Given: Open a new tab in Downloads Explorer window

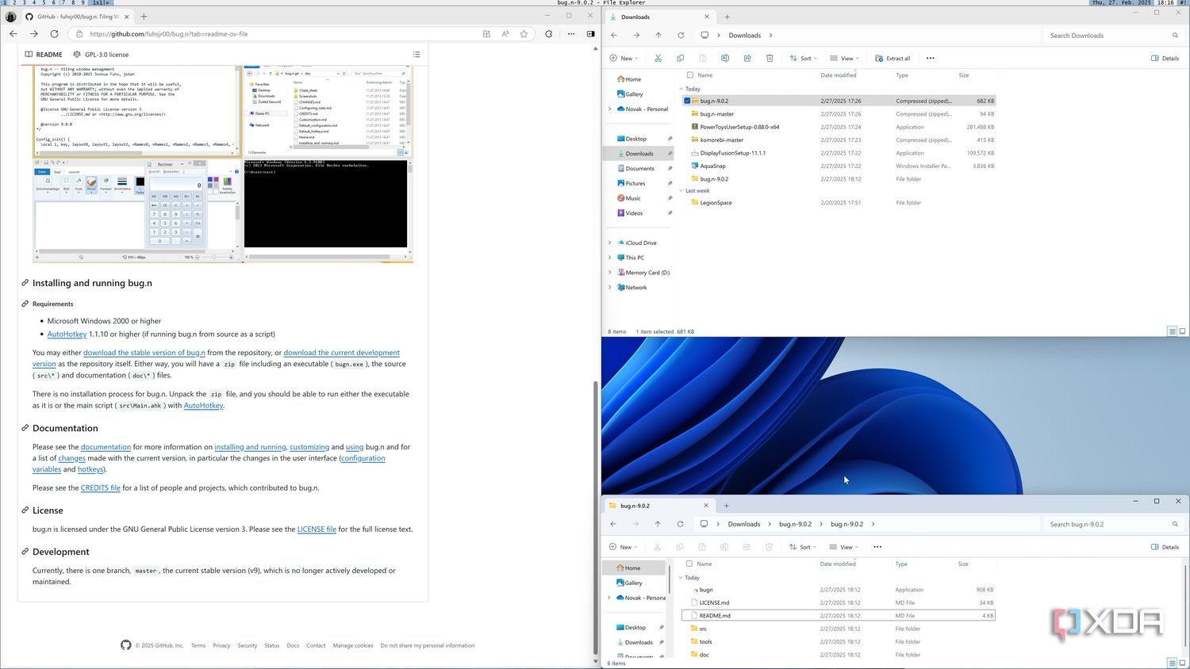Looking at the screenshot, I should 727,17.
